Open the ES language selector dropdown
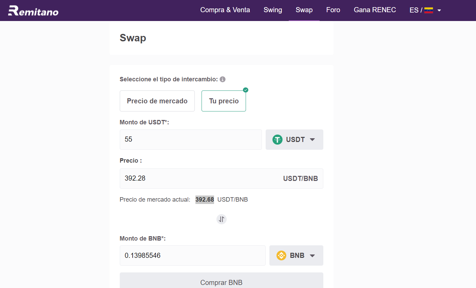The height and width of the screenshot is (288, 476). coord(439,10)
